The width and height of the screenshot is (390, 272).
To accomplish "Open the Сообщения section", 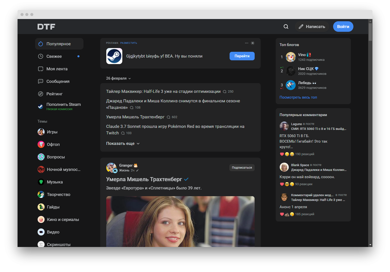I will (59, 81).
